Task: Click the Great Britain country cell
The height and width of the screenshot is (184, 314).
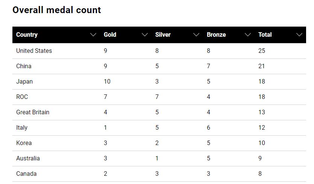Action: pos(33,112)
